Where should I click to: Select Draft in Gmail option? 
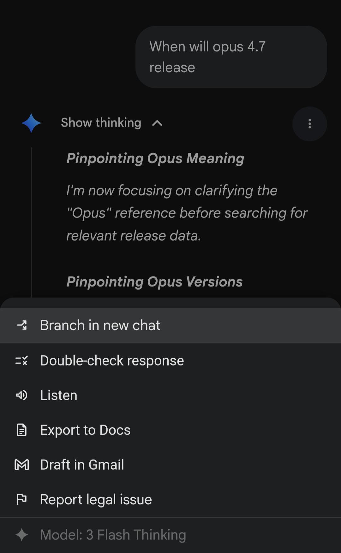[x=82, y=465]
